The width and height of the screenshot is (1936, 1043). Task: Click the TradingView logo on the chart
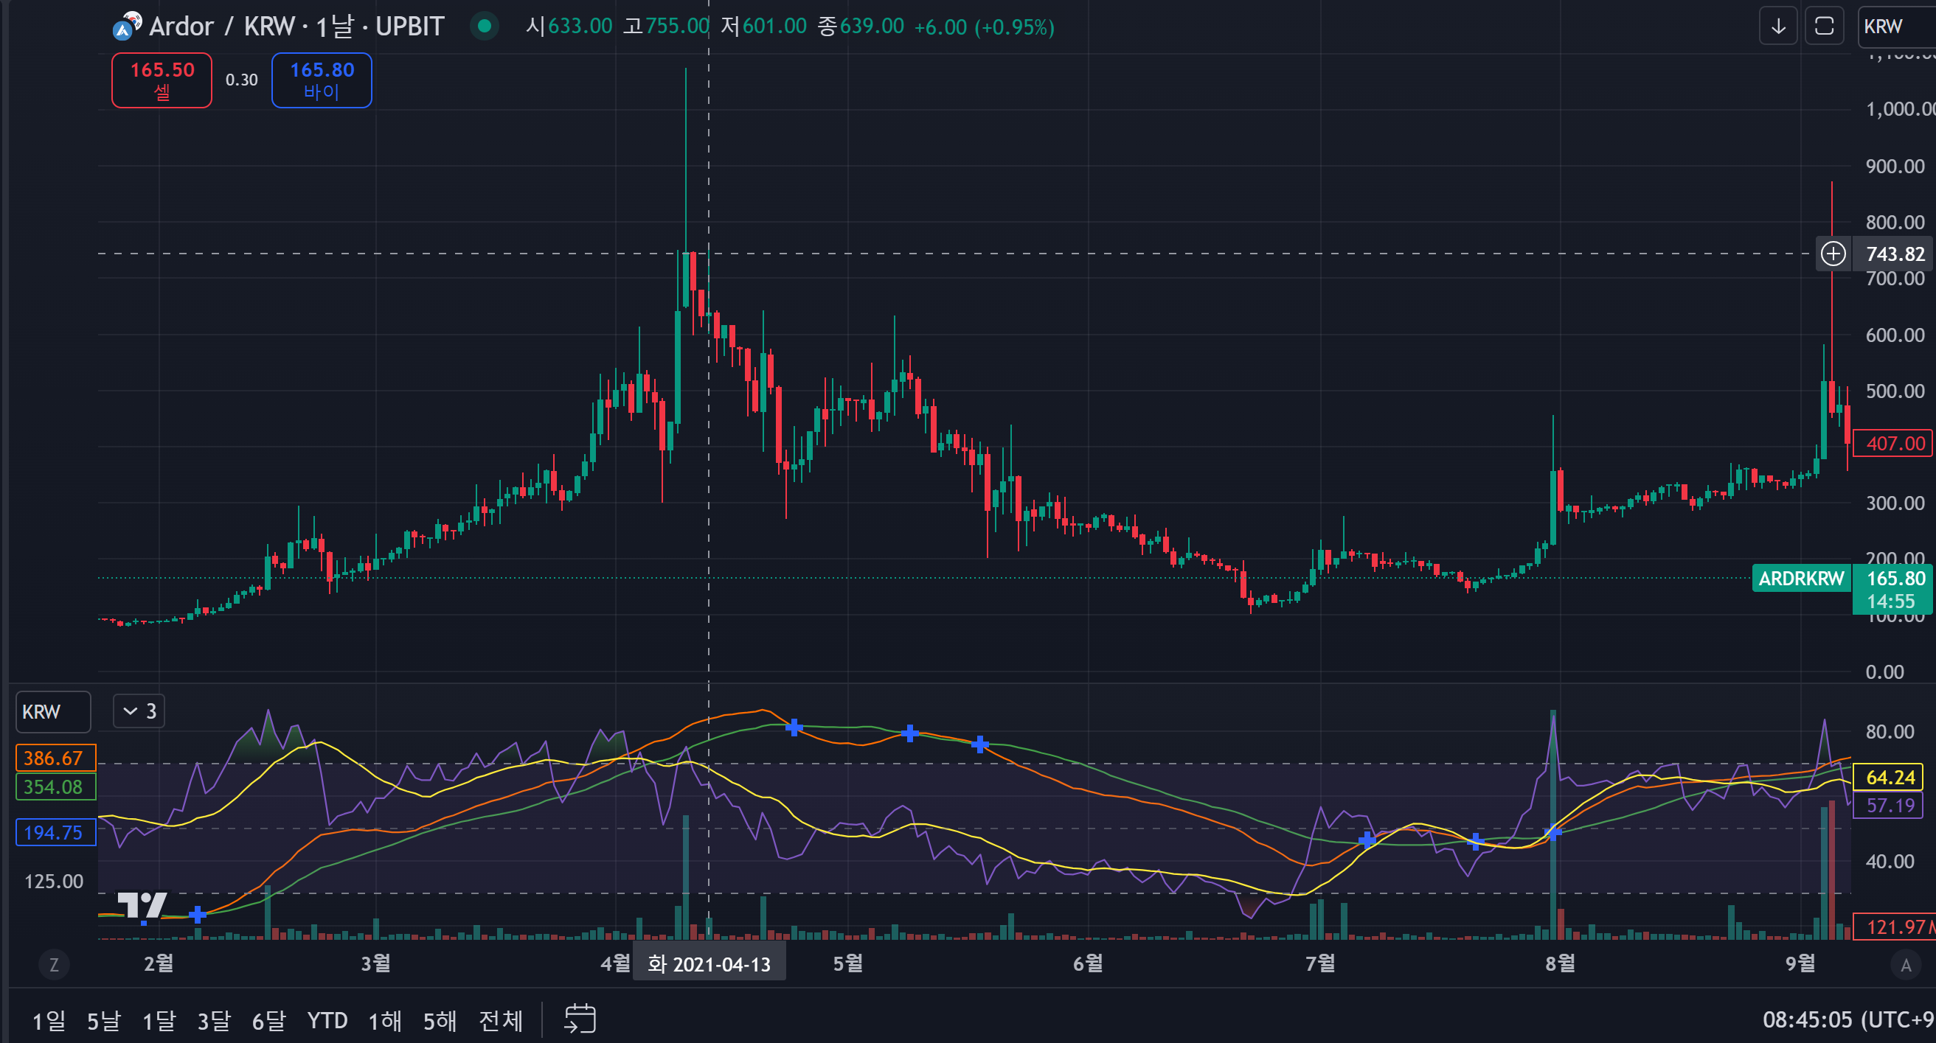143,907
